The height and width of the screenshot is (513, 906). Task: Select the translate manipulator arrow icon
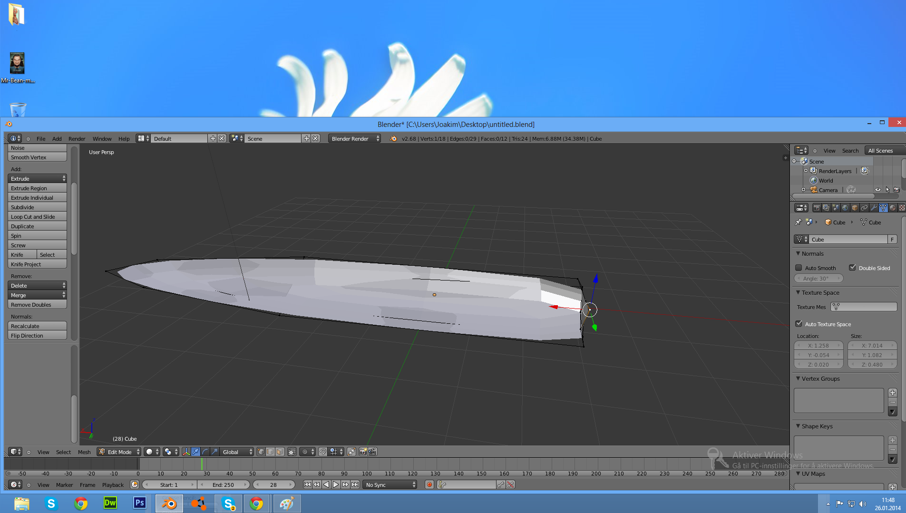pyautogui.click(x=195, y=452)
